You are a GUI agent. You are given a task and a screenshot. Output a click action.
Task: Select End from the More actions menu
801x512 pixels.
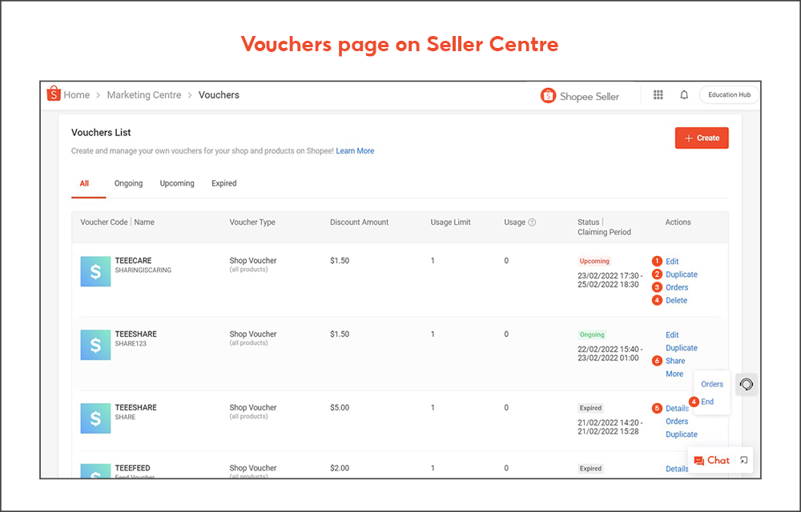click(x=707, y=402)
